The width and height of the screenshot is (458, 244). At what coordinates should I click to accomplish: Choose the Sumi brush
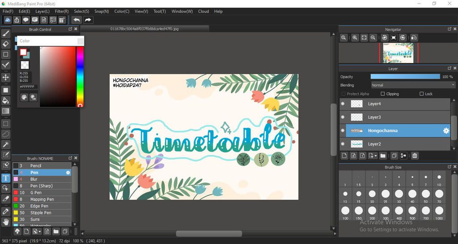coord(42,219)
